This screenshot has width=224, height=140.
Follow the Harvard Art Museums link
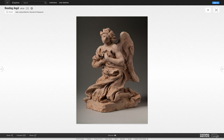tap(36, 12)
